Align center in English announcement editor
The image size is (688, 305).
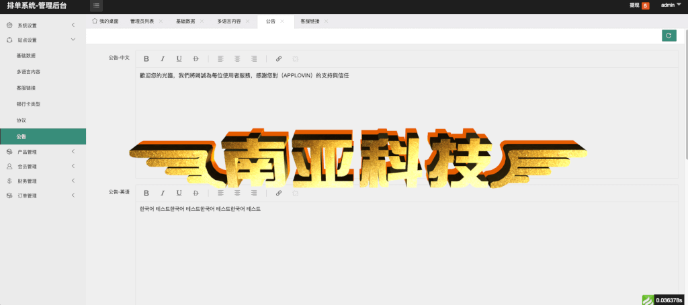tap(237, 193)
